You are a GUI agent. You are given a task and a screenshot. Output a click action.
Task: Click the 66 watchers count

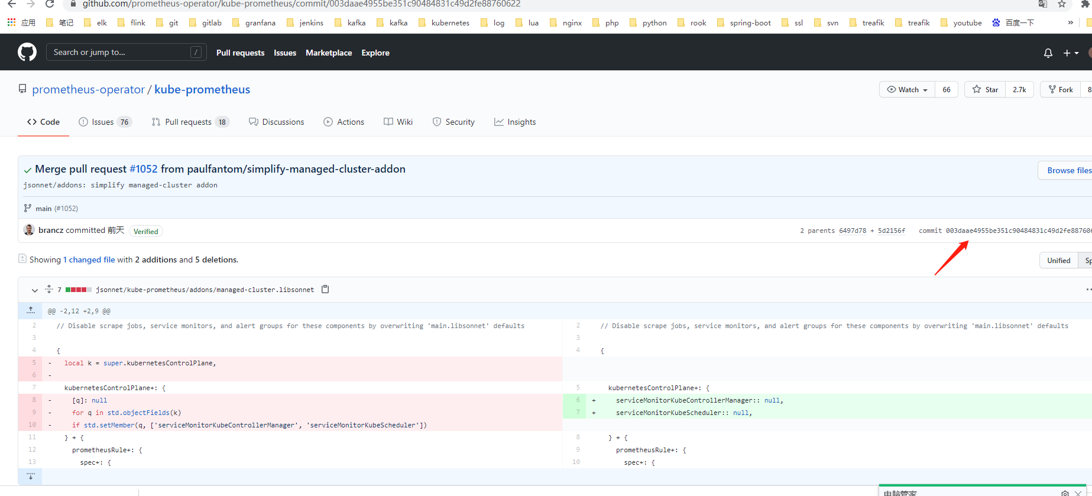coord(947,89)
